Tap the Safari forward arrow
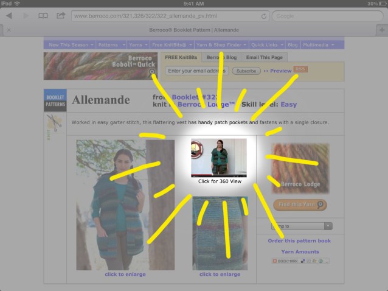The height and width of the screenshot is (291, 388). click(26, 16)
